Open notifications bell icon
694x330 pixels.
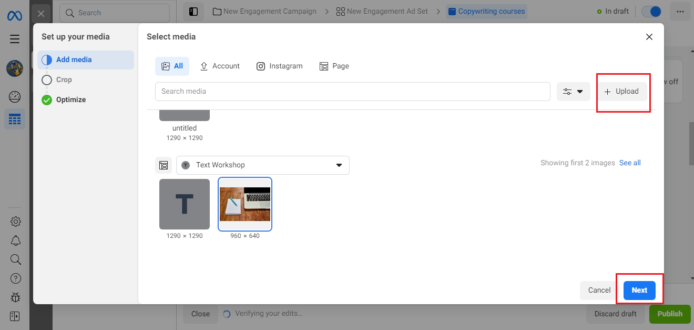(15, 241)
